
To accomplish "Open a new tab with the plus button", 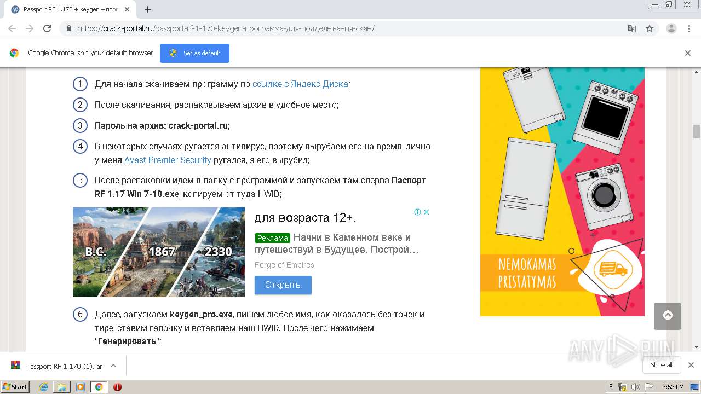I will 148,9.
